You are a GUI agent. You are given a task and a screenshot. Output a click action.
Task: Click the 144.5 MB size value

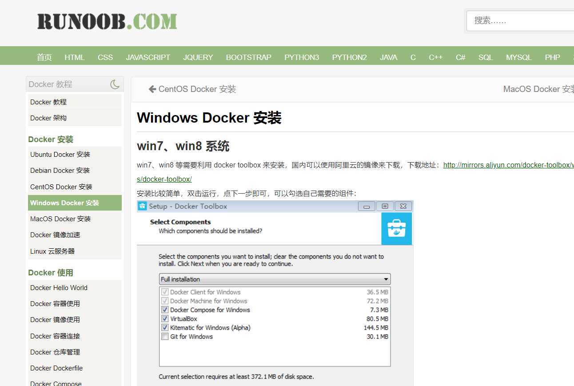[x=376, y=327]
